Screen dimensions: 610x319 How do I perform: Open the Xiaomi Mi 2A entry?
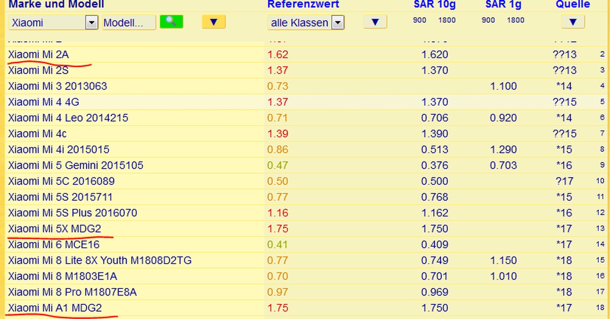(39, 54)
